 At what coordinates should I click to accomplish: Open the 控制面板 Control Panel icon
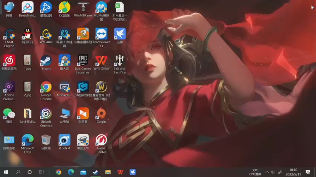(9, 142)
